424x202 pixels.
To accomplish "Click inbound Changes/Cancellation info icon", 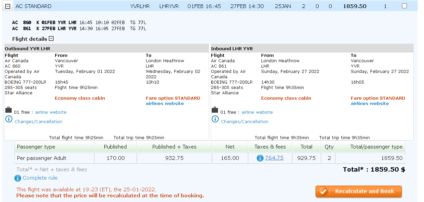I will [215, 119].
